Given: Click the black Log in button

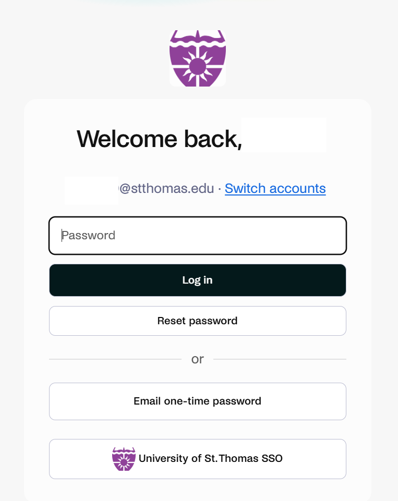Looking at the screenshot, I should (x=198, y=280).
